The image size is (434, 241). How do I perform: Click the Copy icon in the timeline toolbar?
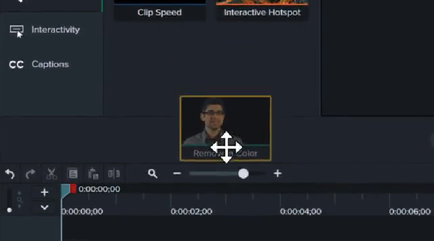pos(73,174)
